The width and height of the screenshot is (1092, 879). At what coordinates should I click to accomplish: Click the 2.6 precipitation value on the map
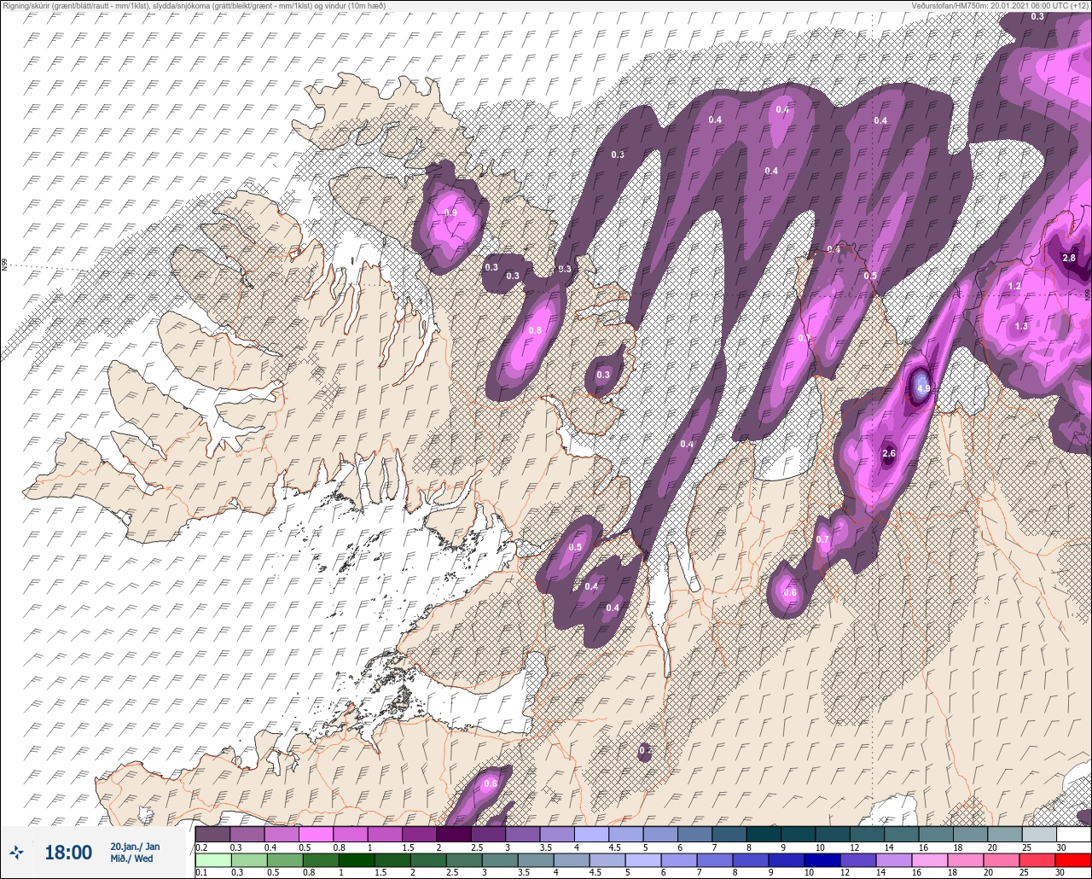click(x=889, y=453)
